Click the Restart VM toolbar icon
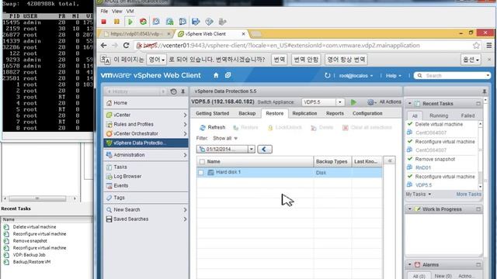 143,22
